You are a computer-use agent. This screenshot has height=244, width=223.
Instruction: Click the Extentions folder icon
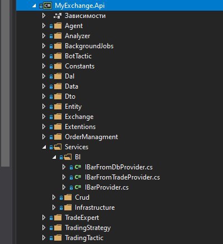tap(58, 127)
